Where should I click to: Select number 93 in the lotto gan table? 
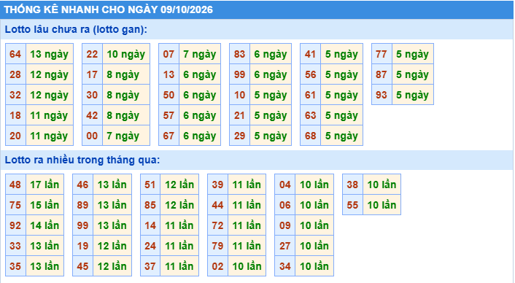(x=382, y=95)
